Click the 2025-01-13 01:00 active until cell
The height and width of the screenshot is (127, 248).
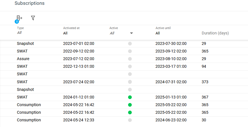click(171, 97)
